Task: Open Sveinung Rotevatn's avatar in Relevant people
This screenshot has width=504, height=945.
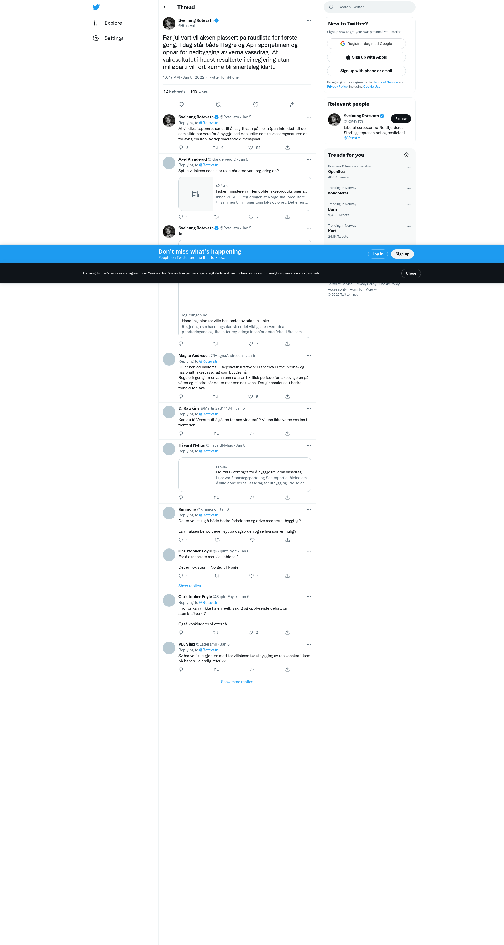Action: [x=334, y=120]
